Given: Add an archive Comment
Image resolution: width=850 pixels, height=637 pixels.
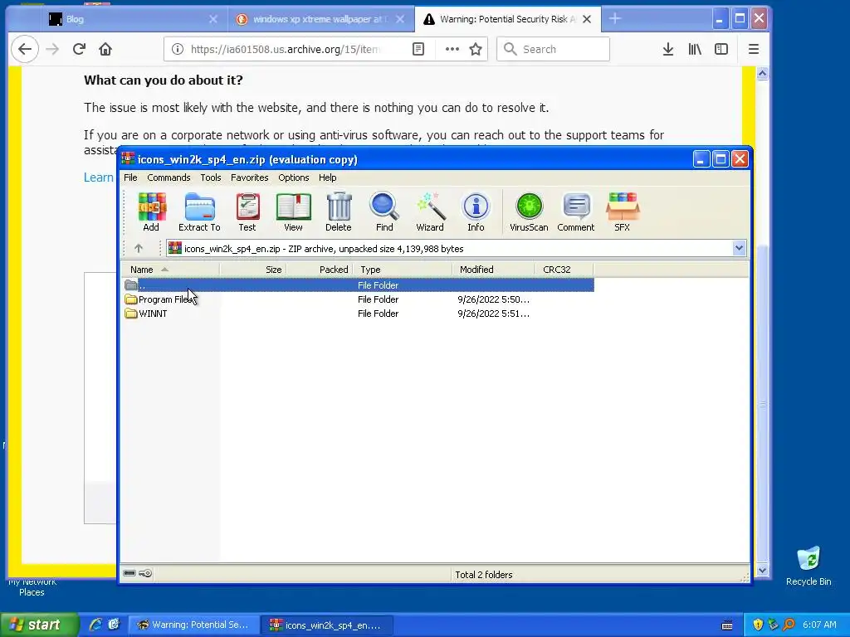Looking at the screenshot, I should click(x=576, y=212).
